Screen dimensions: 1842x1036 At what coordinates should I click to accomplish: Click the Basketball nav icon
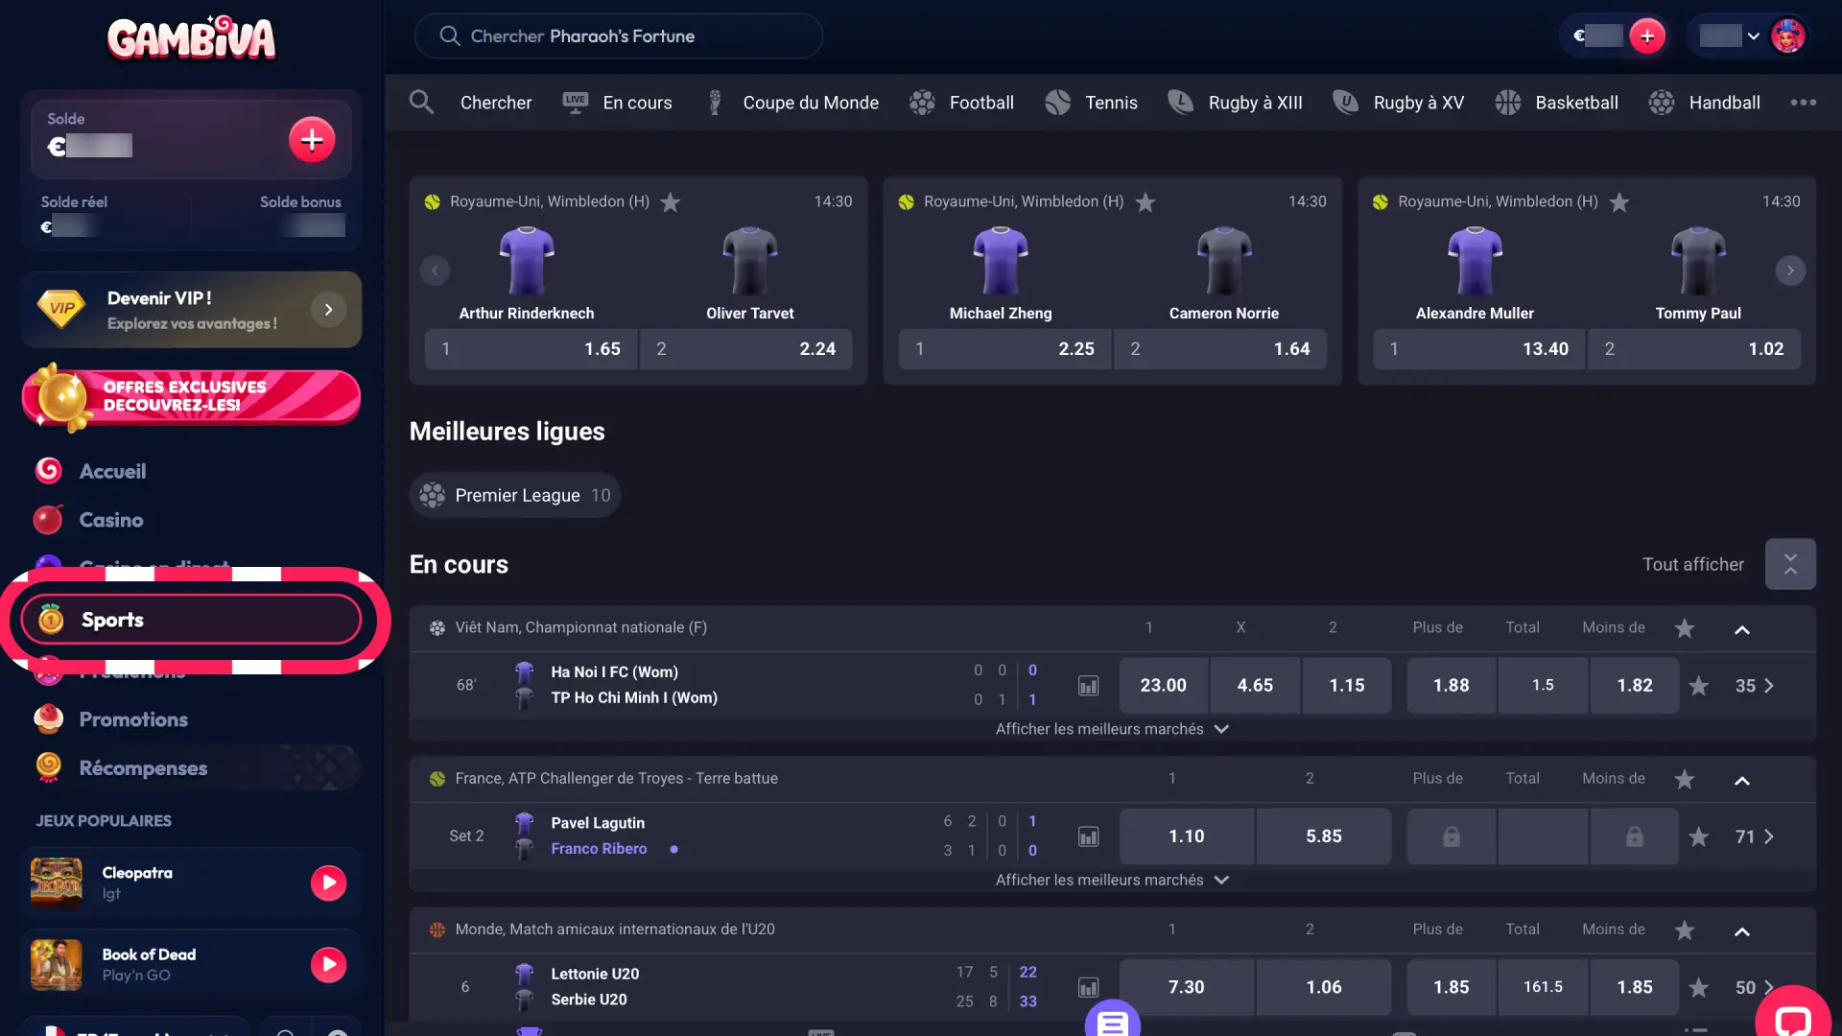pos(1507,102)
